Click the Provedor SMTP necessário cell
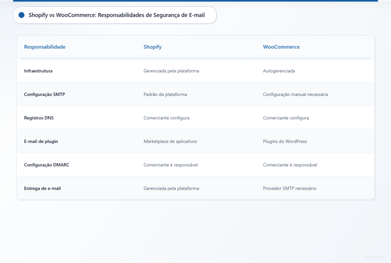 pos(289,188)
